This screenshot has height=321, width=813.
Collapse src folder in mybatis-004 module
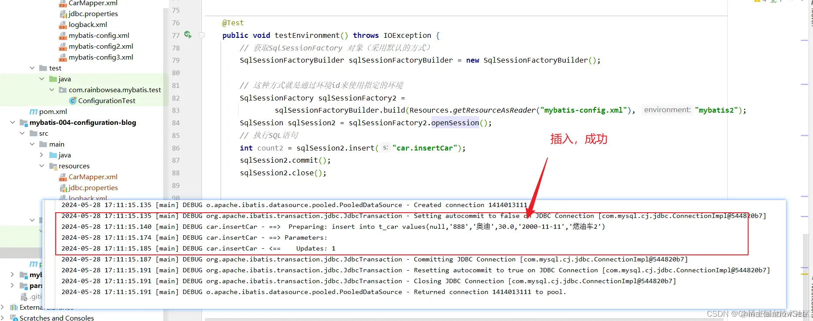(22, 133)
